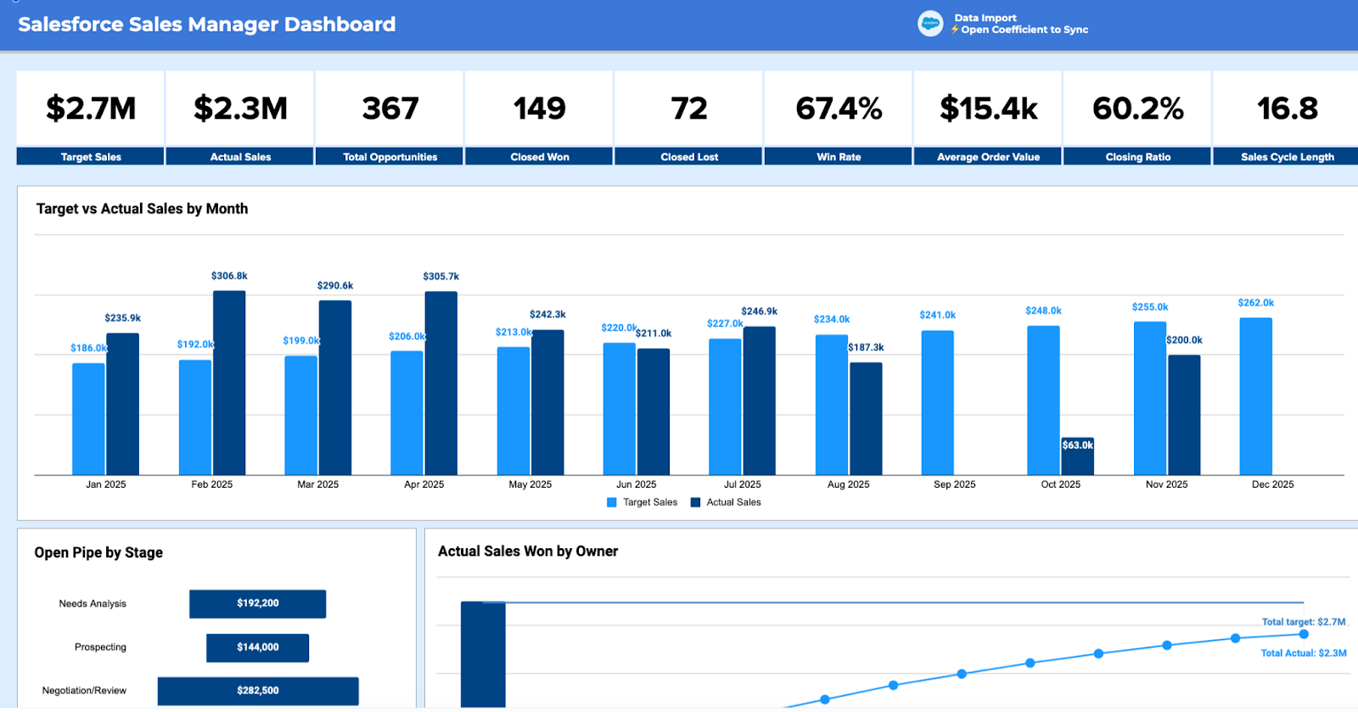1358x712 pixels.
Task: Open Coefficient to Sync link
Action: [x=1024, y=30]
